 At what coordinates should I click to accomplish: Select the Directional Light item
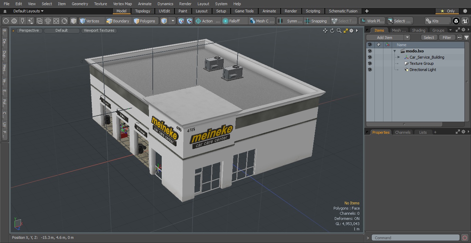click(423, 70)
